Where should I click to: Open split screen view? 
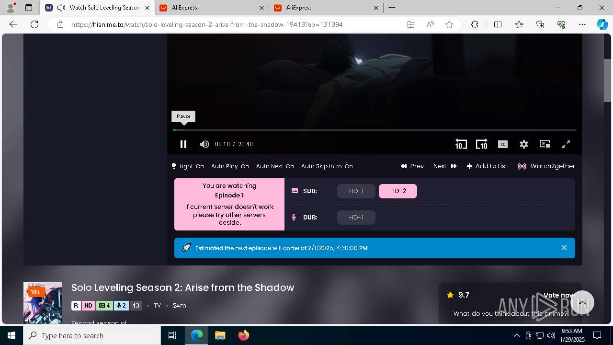point(498,24)
